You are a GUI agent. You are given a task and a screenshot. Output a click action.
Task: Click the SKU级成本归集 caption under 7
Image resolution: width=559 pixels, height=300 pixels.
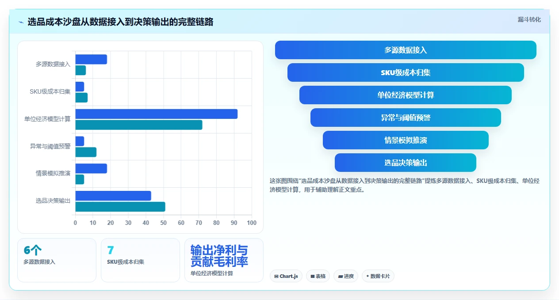(126, 262)
